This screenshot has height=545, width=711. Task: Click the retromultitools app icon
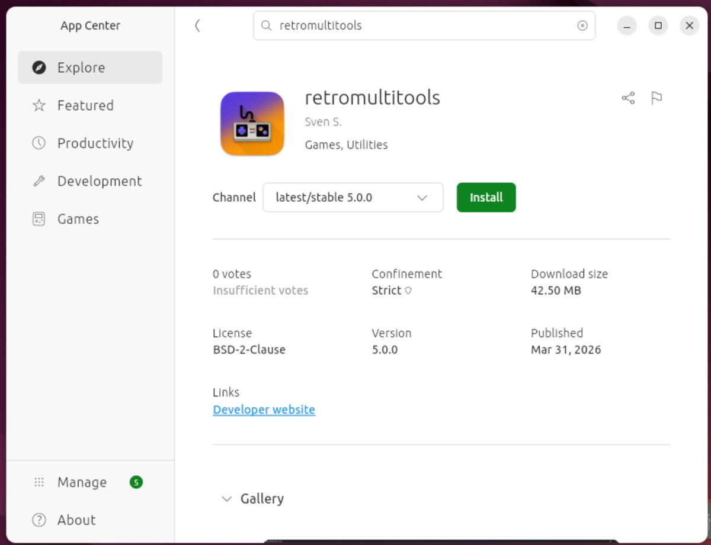[x=252, y=123]
